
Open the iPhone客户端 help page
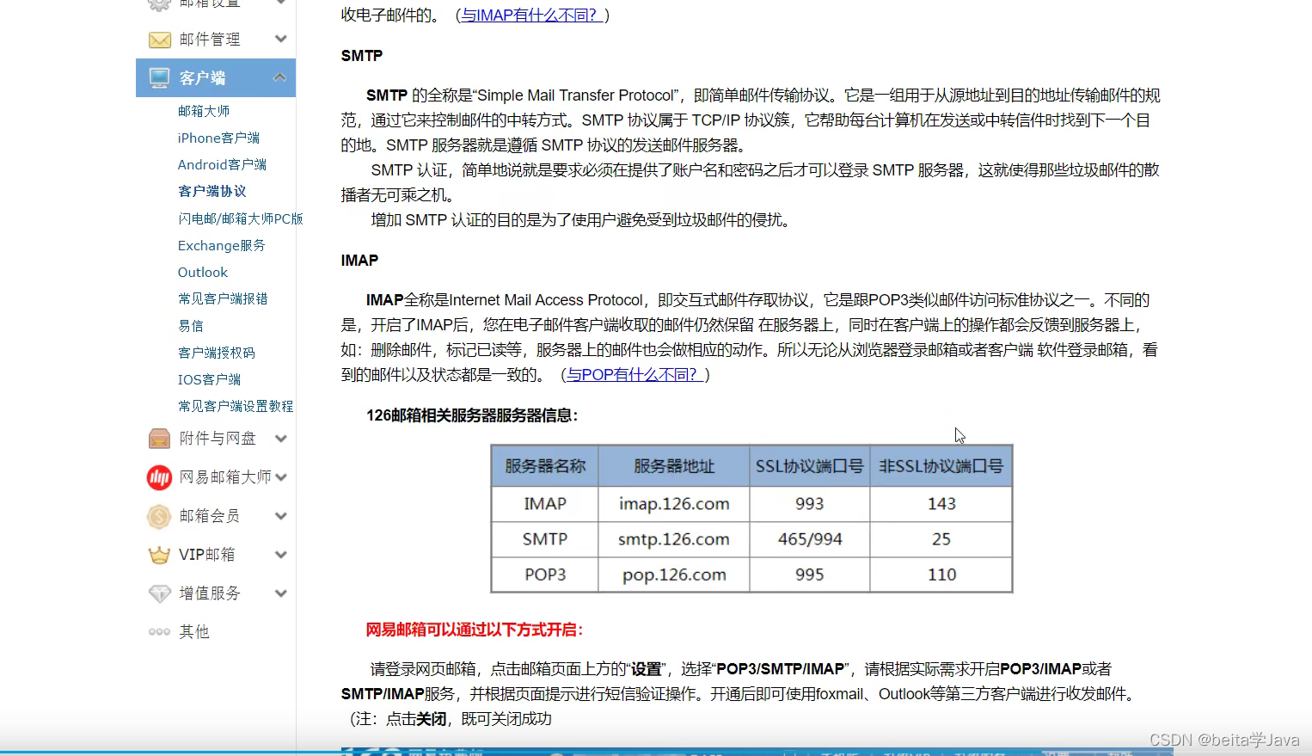point(218,138)
